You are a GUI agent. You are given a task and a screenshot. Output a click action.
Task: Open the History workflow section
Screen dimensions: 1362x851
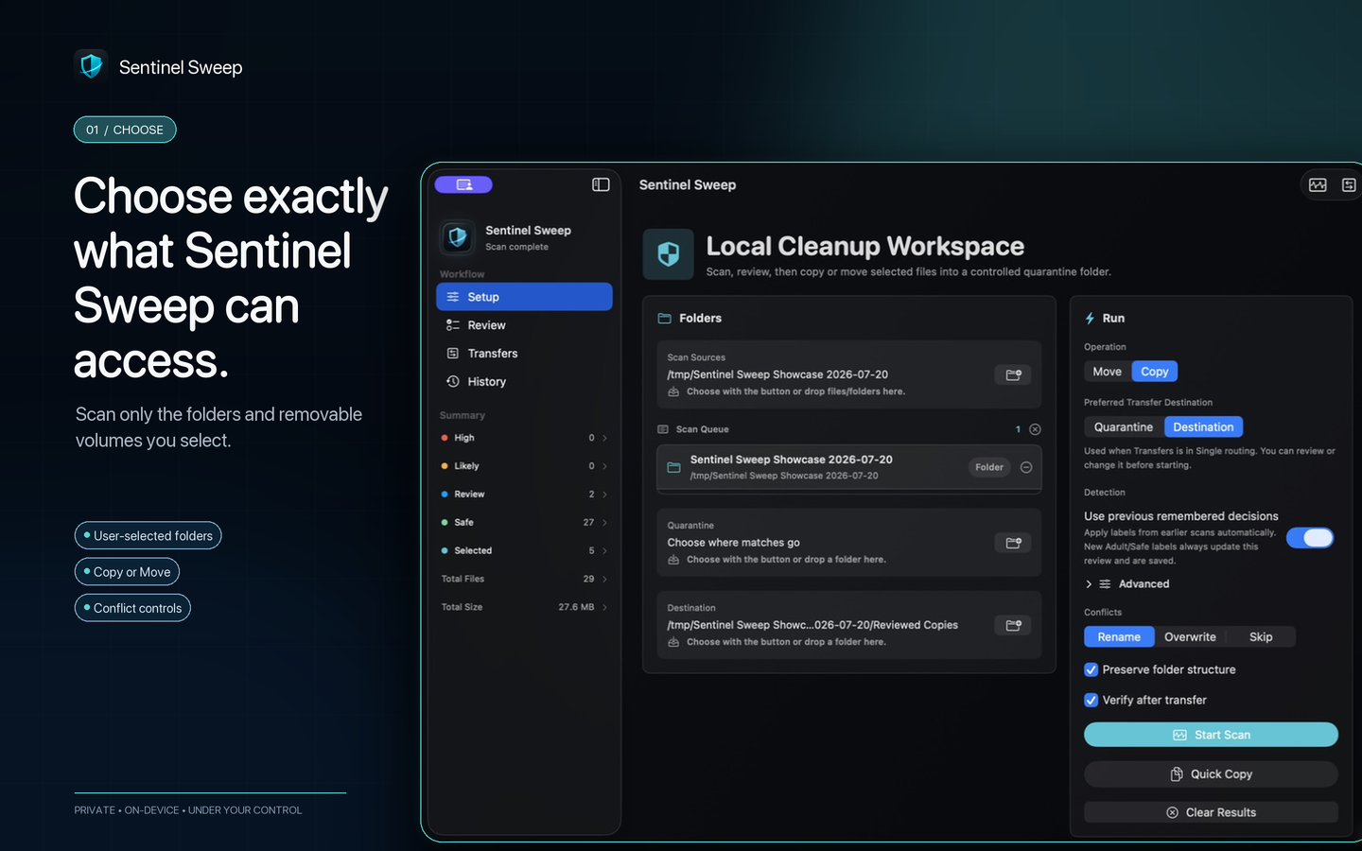click(524, 382)
